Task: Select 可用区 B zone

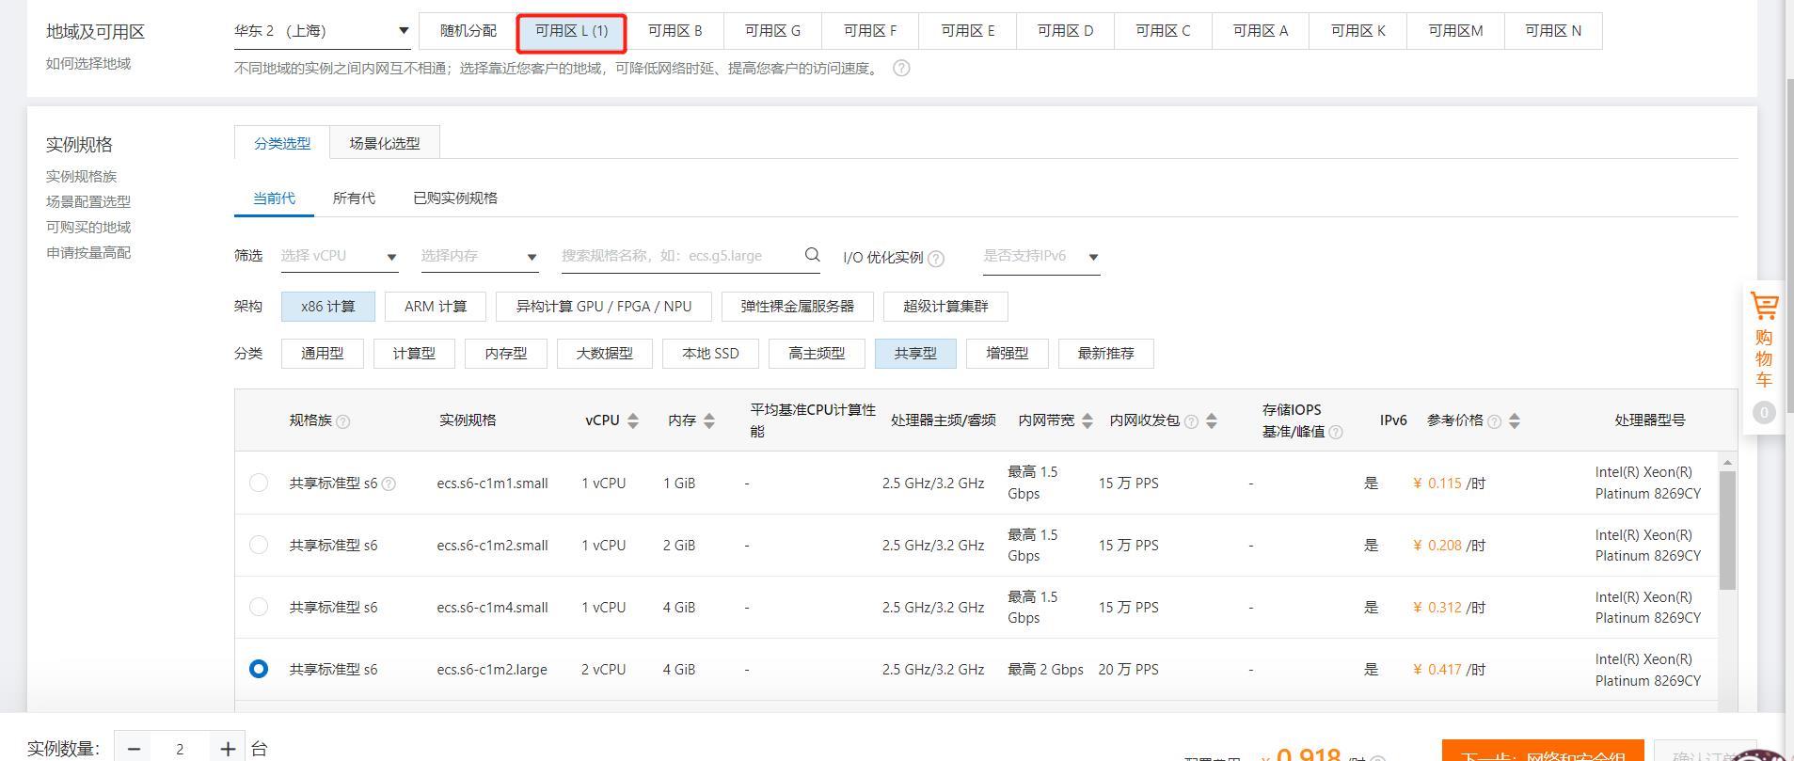Action: (x=675, y=31)
